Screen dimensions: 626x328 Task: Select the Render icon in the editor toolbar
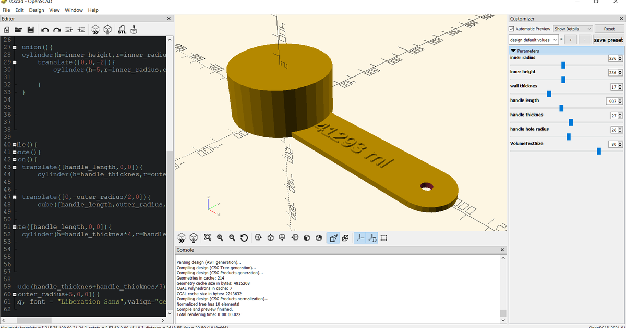(107, 30)
